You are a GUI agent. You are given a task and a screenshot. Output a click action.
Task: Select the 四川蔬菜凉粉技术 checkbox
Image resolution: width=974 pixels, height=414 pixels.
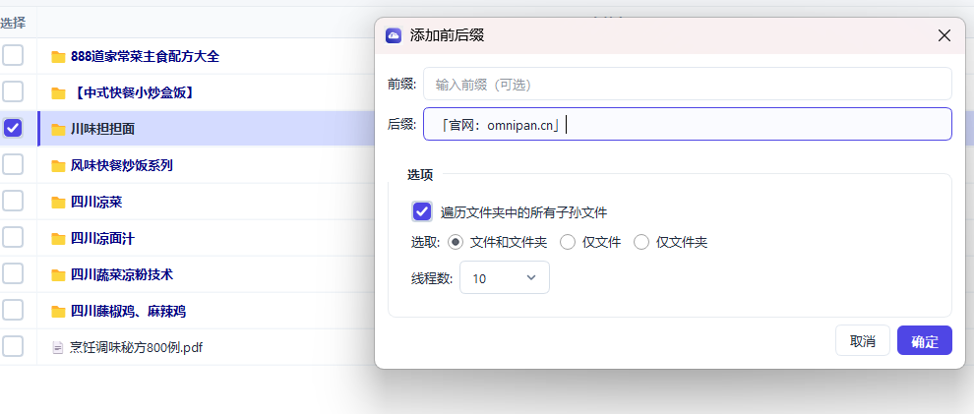click(13, 273)
